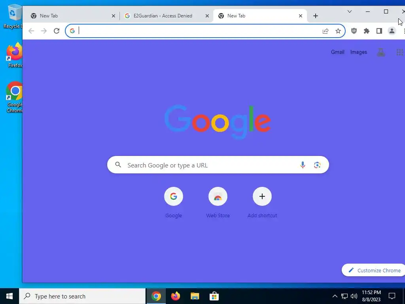Open the uBlock shield extension icon
The height and width of the screenshot is (304, 405).
pos(354,31)
